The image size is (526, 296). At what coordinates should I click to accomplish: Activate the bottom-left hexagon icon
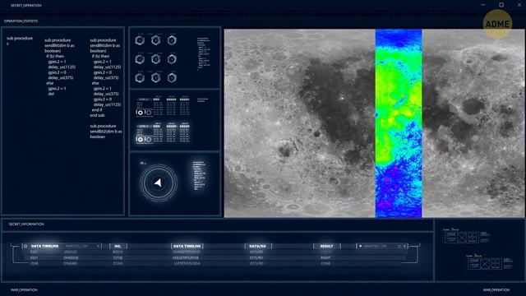(x=140, y=78)
